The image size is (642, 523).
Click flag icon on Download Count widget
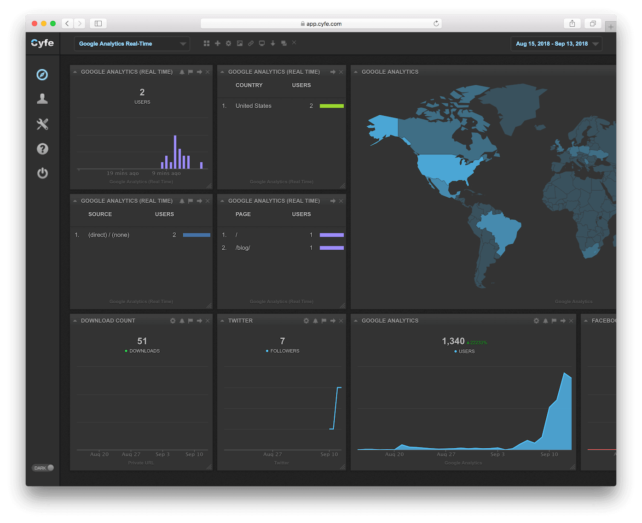click(191, 321)
